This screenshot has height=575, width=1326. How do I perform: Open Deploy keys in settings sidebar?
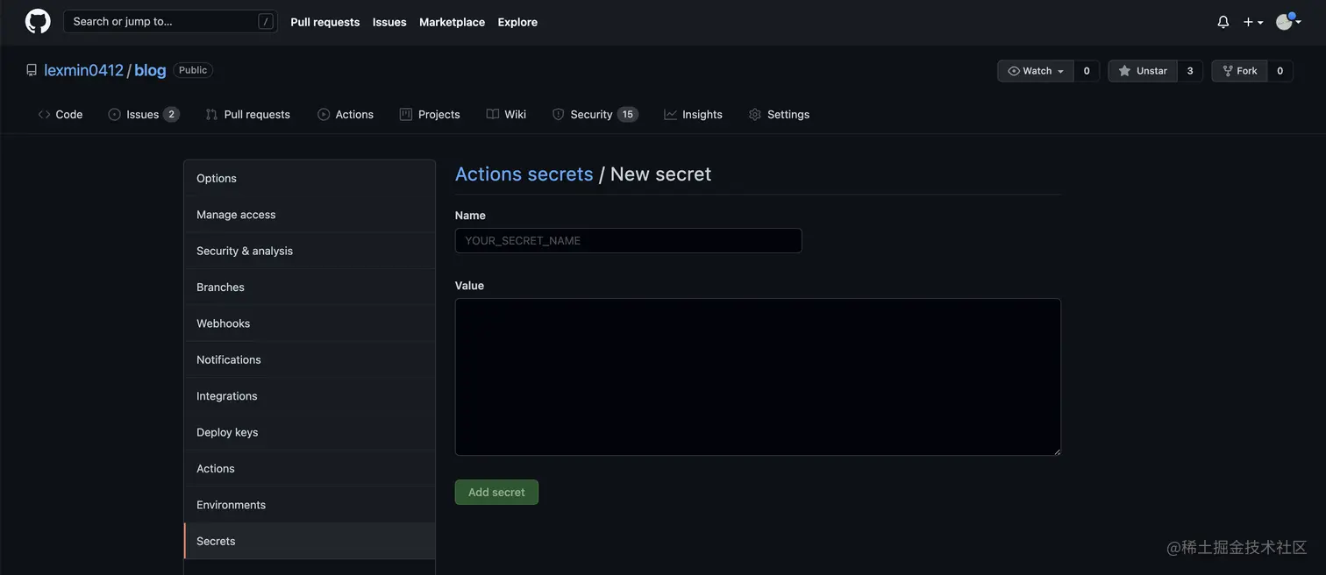coord(310,432)
